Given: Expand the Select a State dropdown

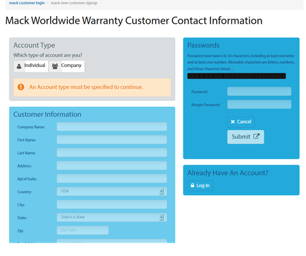Looking at the screenshot, I should click(112, 217).
